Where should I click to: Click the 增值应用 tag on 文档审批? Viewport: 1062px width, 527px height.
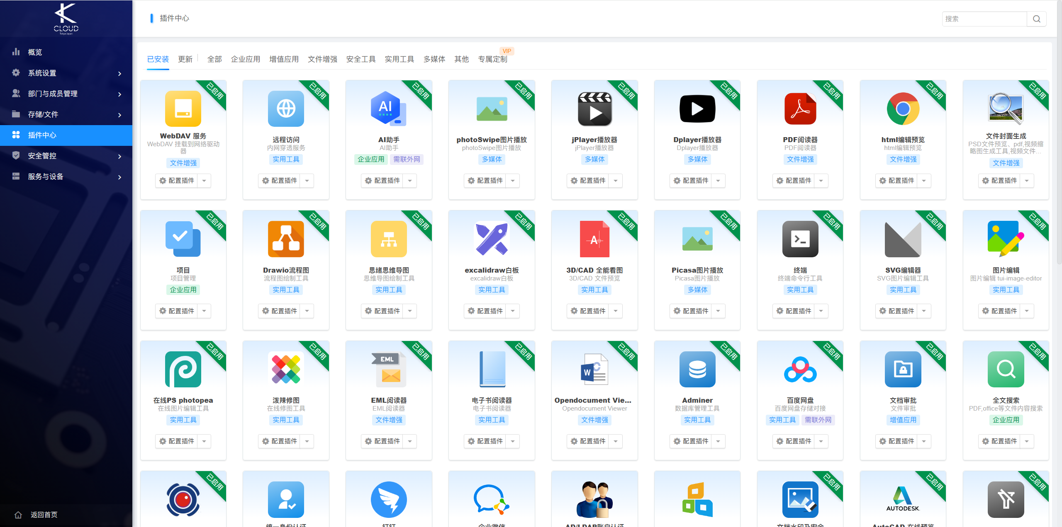point(903,420)
